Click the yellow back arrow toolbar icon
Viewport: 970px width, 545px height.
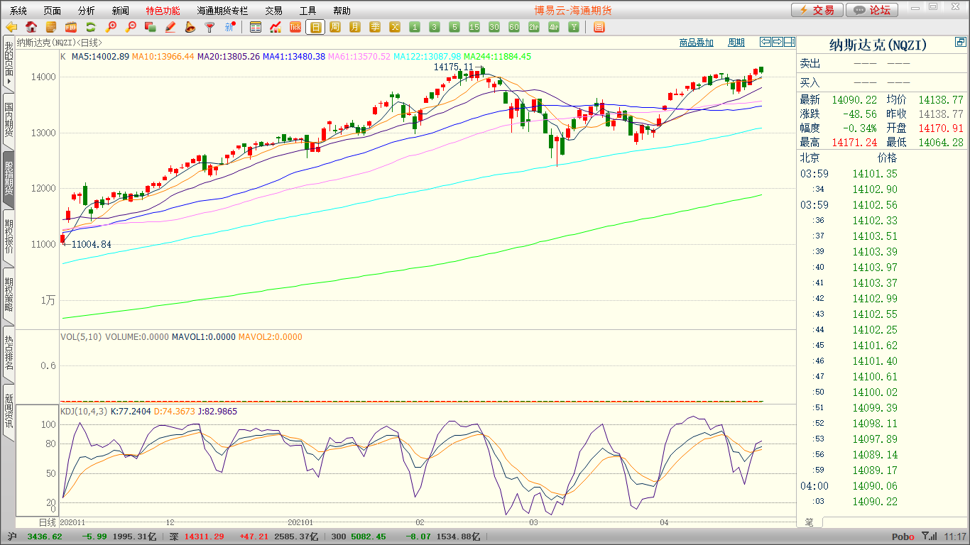tap(11, 27)
